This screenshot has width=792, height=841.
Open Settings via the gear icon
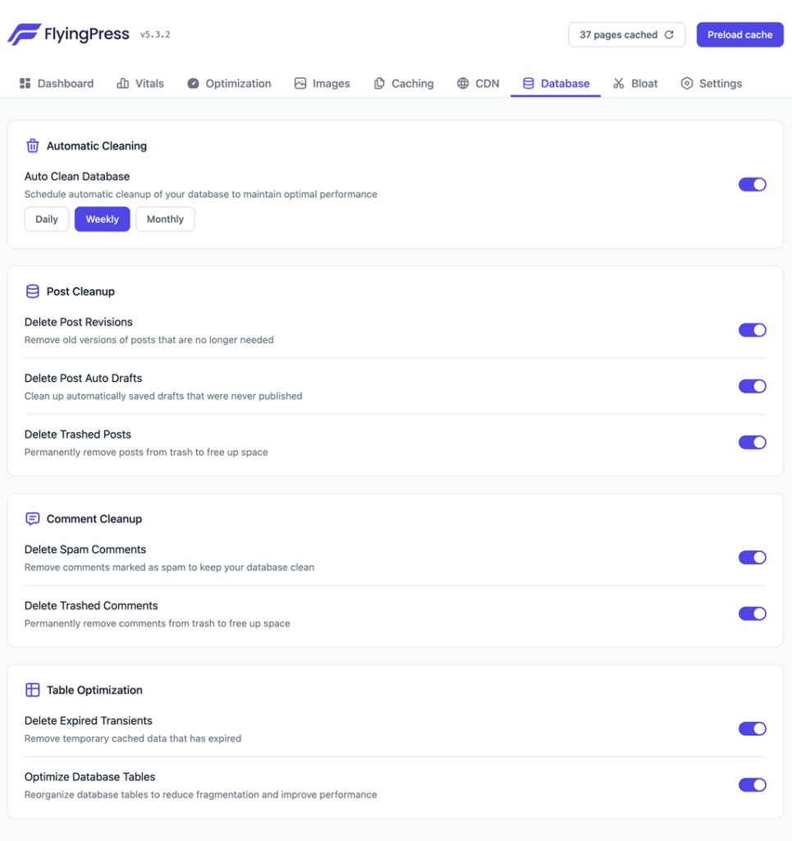pyautogui.click(x=686, y=83)
